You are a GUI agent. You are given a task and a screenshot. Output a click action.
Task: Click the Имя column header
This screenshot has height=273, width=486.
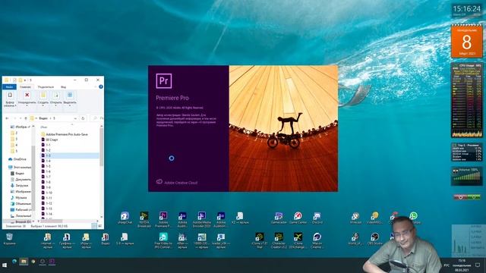tap(44, 127)
